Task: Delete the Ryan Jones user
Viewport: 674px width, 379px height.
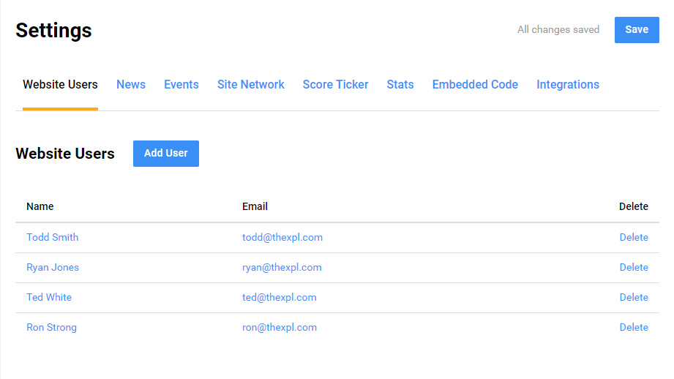Action: (634, 268)
